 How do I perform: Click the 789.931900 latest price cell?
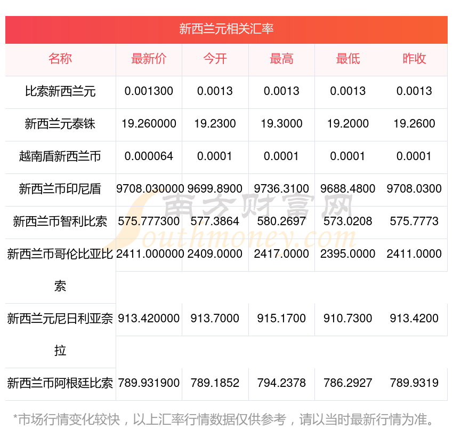click(x=149, y=383)
